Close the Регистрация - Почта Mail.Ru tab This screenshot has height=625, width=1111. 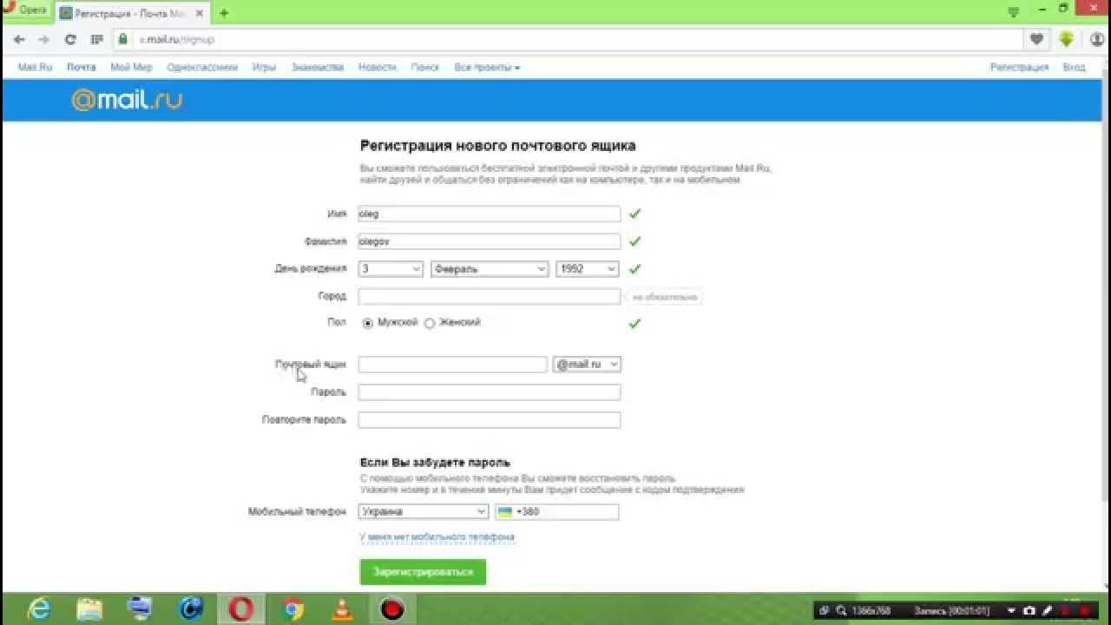coord(201,13)
